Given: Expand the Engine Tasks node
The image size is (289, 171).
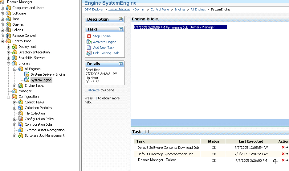Looking at the screenshot, I should (14, 86).
